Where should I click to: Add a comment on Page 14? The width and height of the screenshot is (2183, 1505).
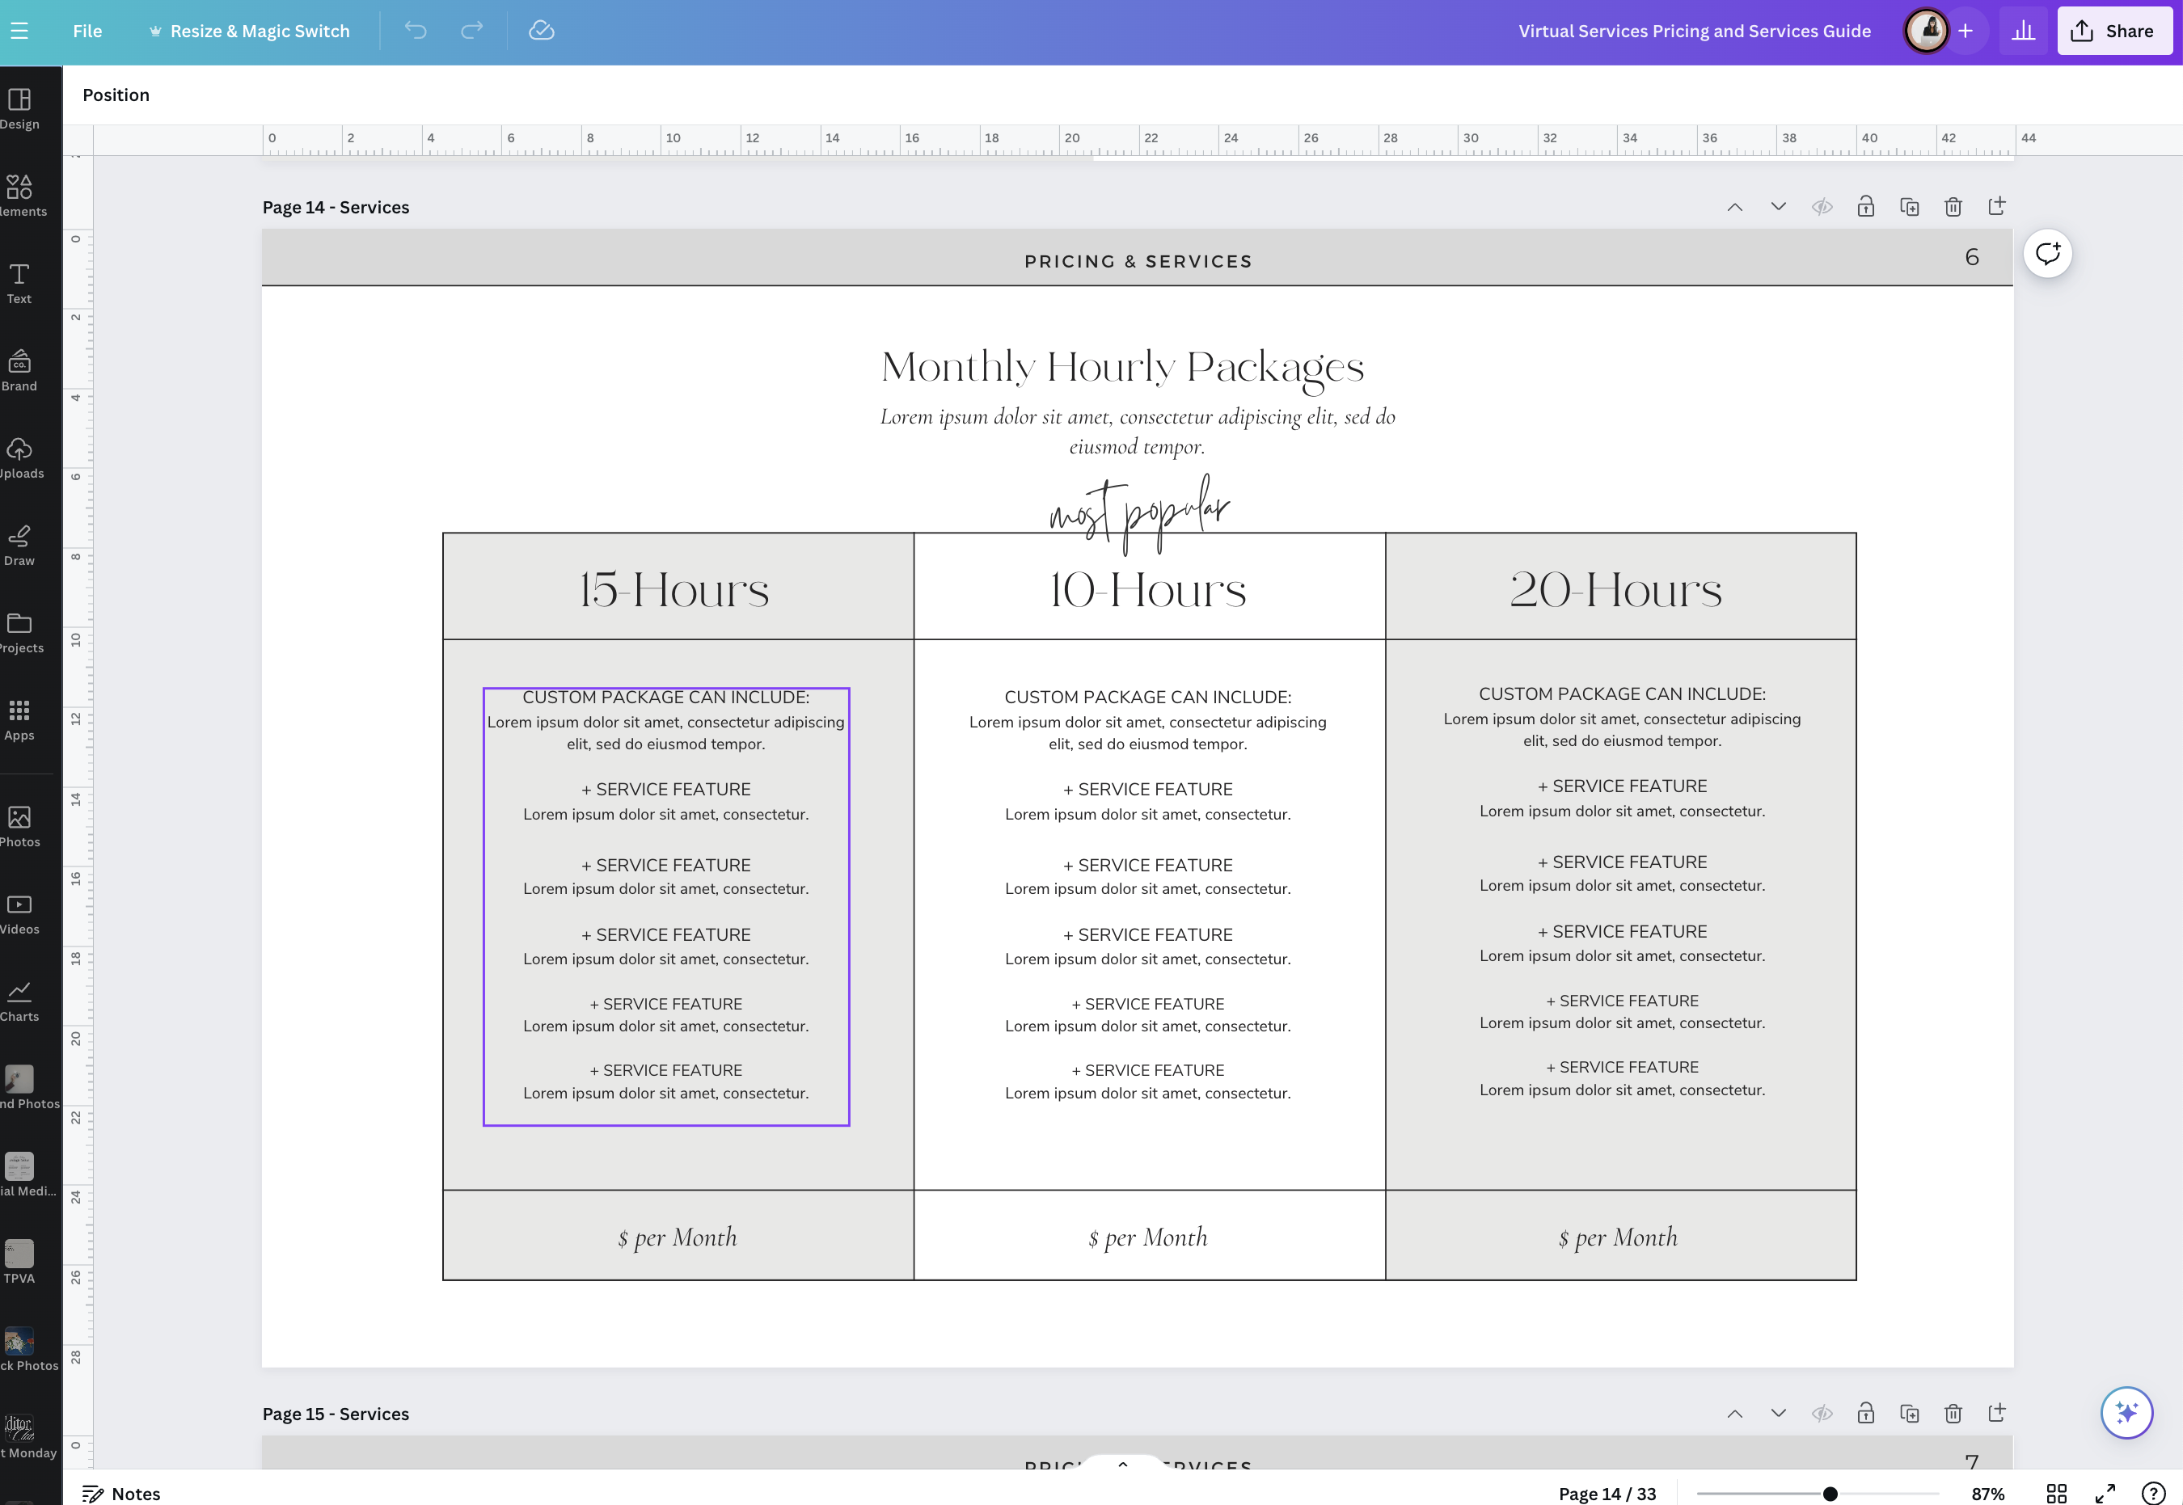click(2048, 254)
